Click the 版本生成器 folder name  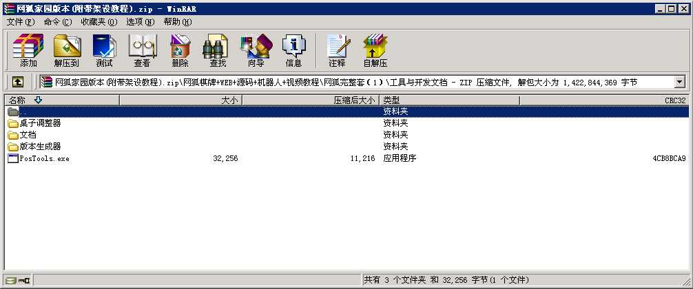40,147
